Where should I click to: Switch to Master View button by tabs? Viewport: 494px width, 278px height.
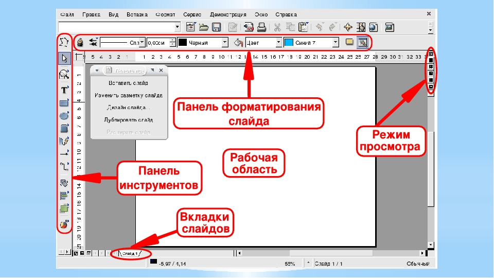[x=82, y=253]
